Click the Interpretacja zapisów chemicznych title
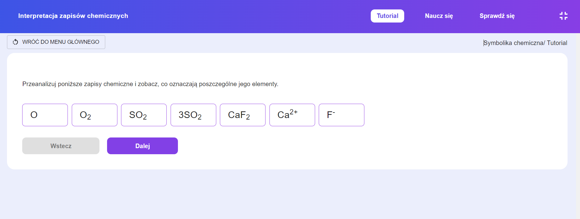This screenshot has width=580, height=219. point(73,16)
